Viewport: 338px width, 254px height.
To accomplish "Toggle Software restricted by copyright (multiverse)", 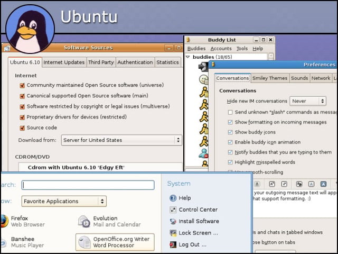I will tap(22, 106).
